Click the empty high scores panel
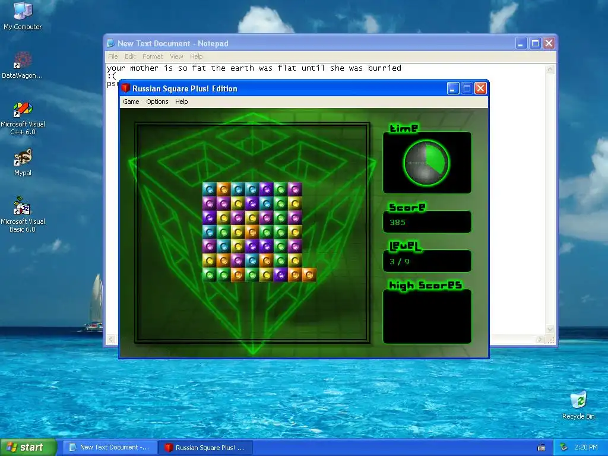 tap(427, 316)
